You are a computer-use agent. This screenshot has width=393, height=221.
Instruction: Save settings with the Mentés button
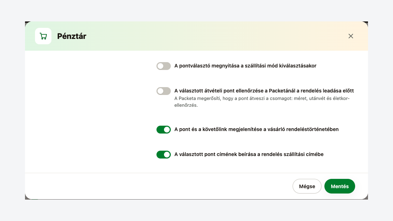pyautogui.click(x=340, y=186)
